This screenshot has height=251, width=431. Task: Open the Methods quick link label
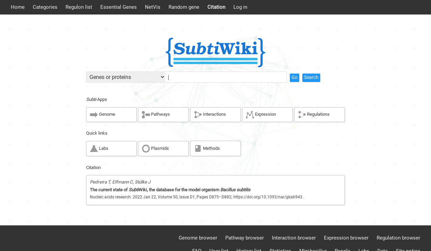211,148
